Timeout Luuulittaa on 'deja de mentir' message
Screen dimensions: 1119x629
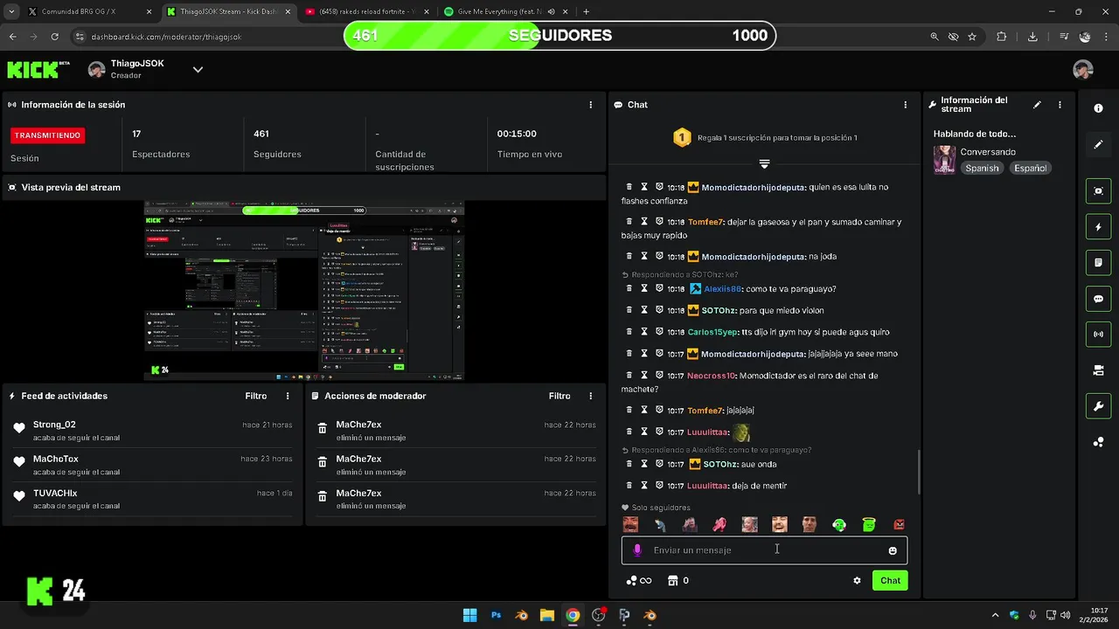click(x=644, y=486)
